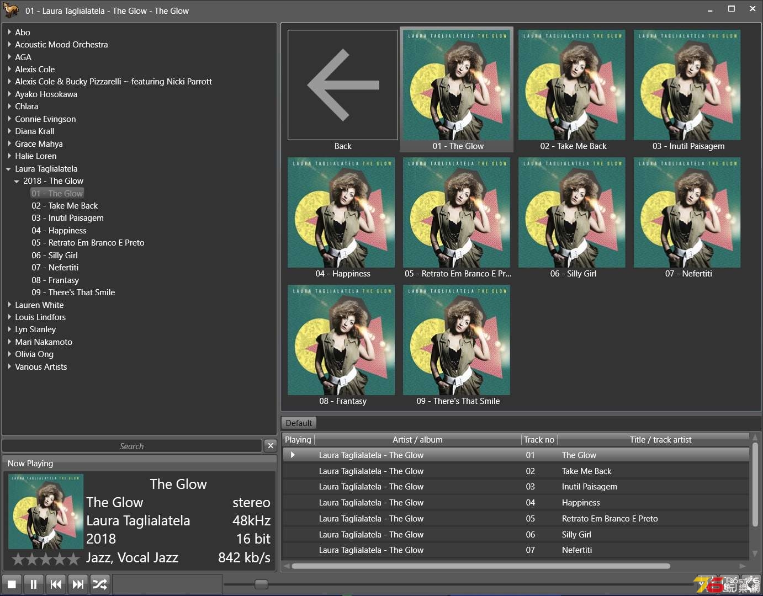The image size is (763, 596).
Task: Collapse the 2018 - The Glow album
Action: (17, 181)
